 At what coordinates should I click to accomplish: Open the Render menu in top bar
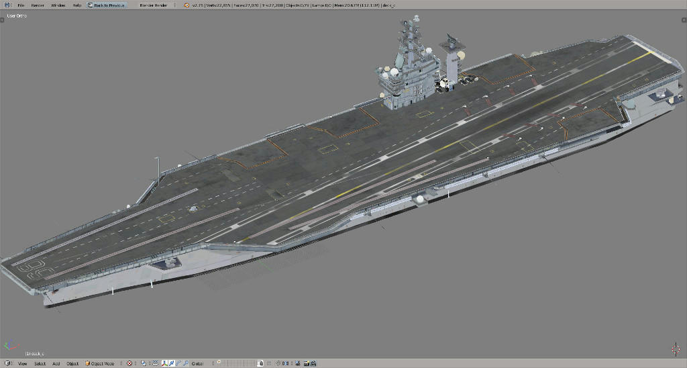point(38,5)
